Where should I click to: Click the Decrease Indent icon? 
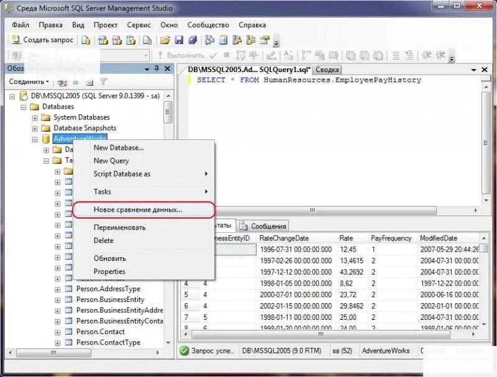point(426,56)
